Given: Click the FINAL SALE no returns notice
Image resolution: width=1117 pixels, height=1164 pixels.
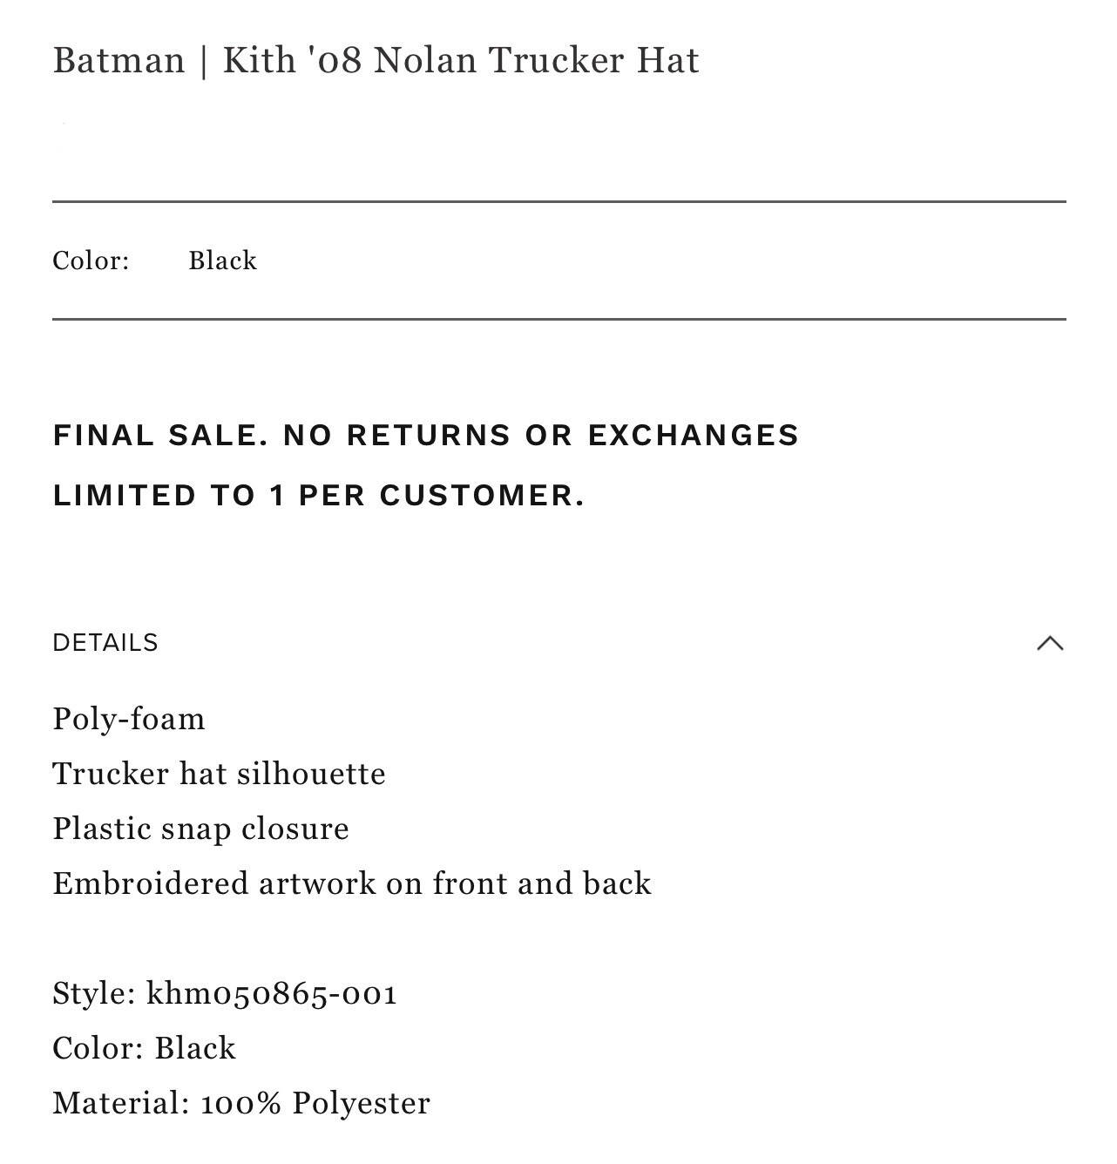Looking at the screenshot, I should click(426, 435).
